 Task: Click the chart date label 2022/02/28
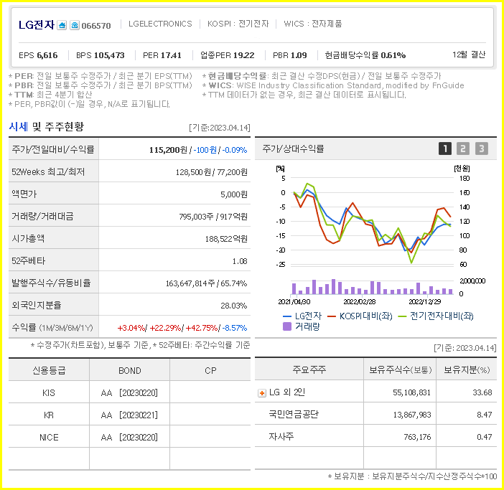click(360, 302)
